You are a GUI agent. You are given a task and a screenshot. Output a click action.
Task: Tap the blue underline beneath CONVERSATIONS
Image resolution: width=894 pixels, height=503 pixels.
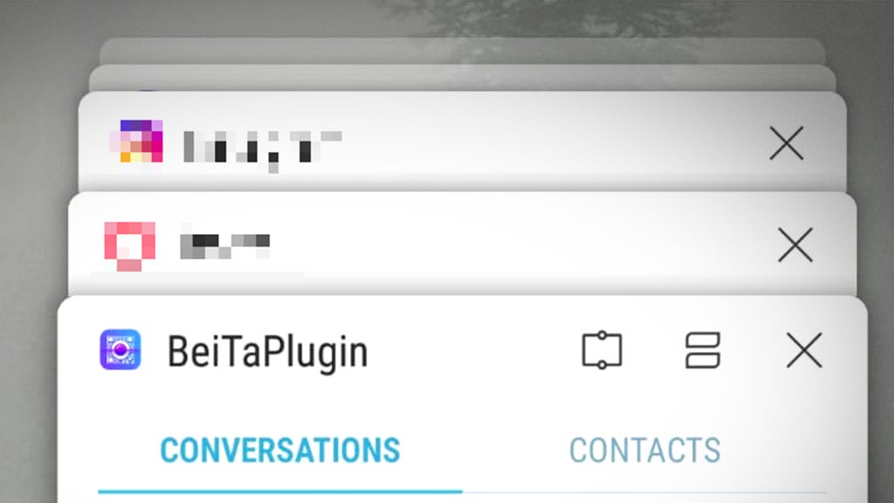[280, 491]
